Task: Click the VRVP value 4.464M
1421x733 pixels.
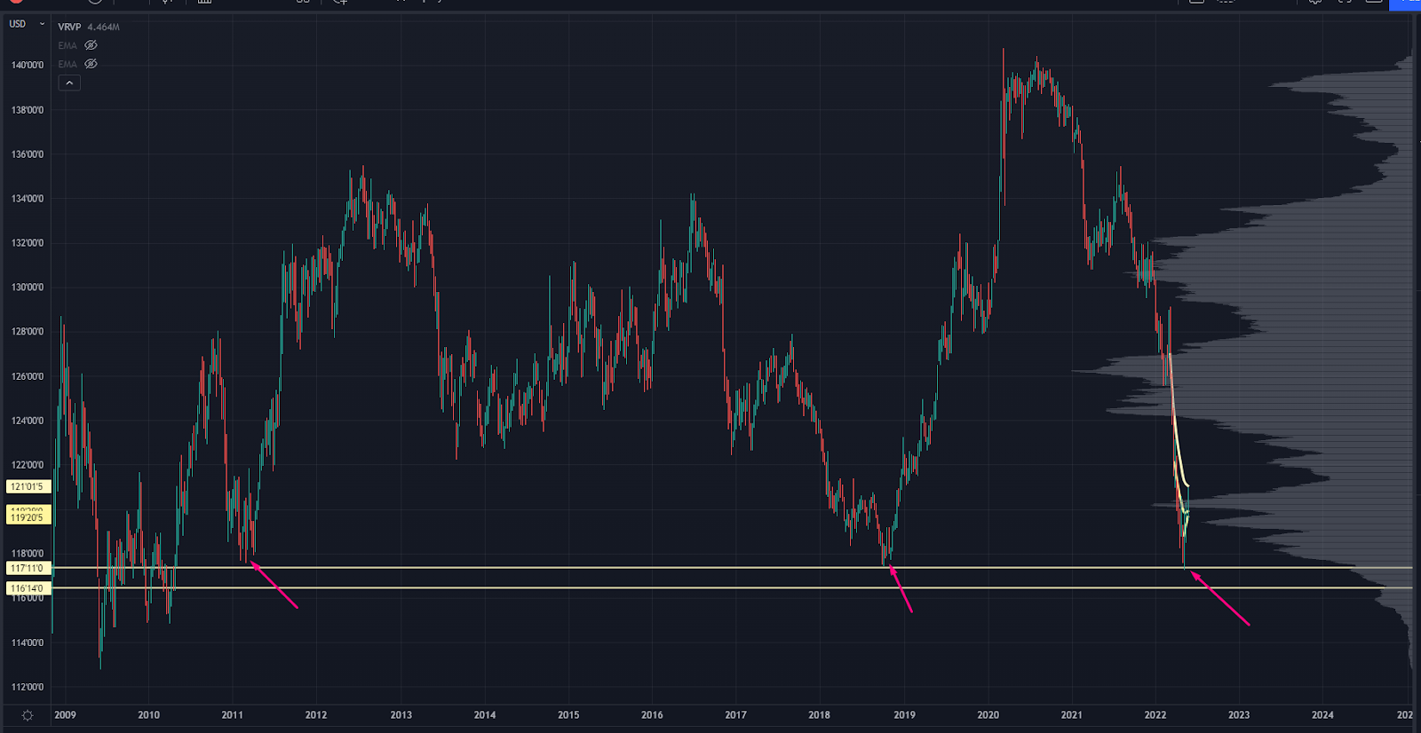Action: point(103,27)
